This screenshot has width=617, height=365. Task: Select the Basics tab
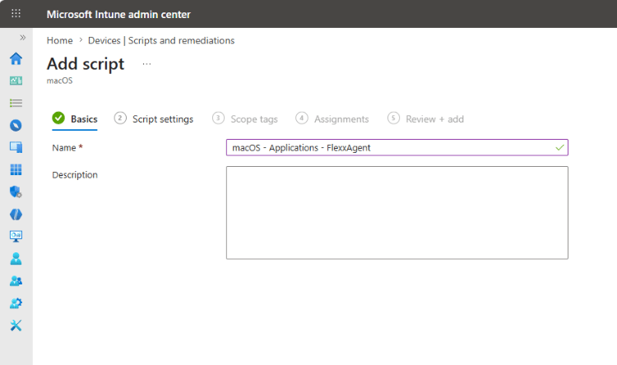coord(75,118)
